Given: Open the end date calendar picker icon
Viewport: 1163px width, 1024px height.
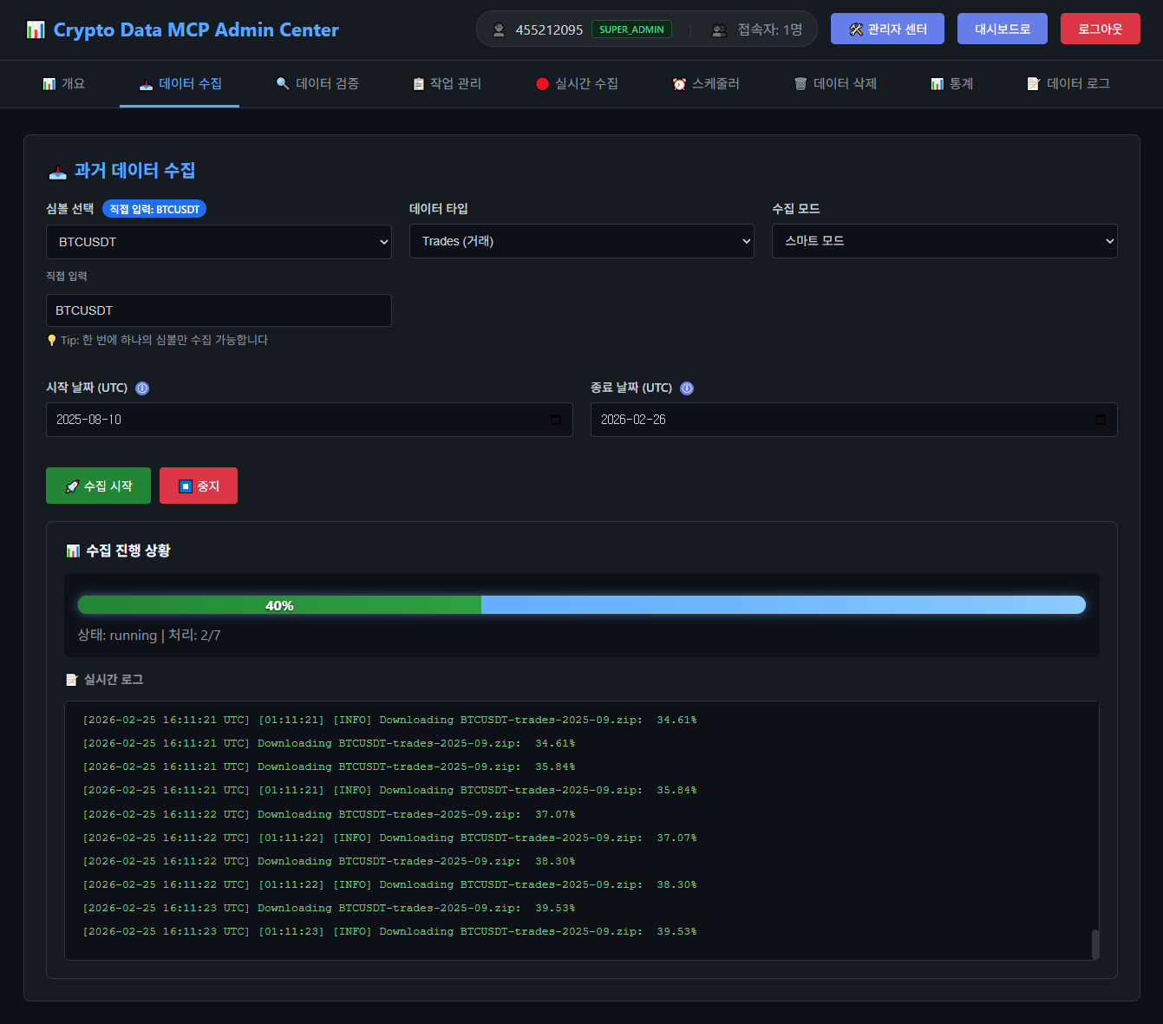Looking at the screenshot, I should click(1100, 420).
